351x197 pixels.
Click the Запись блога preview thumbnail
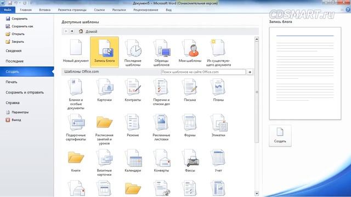click(x=305, y=73)
